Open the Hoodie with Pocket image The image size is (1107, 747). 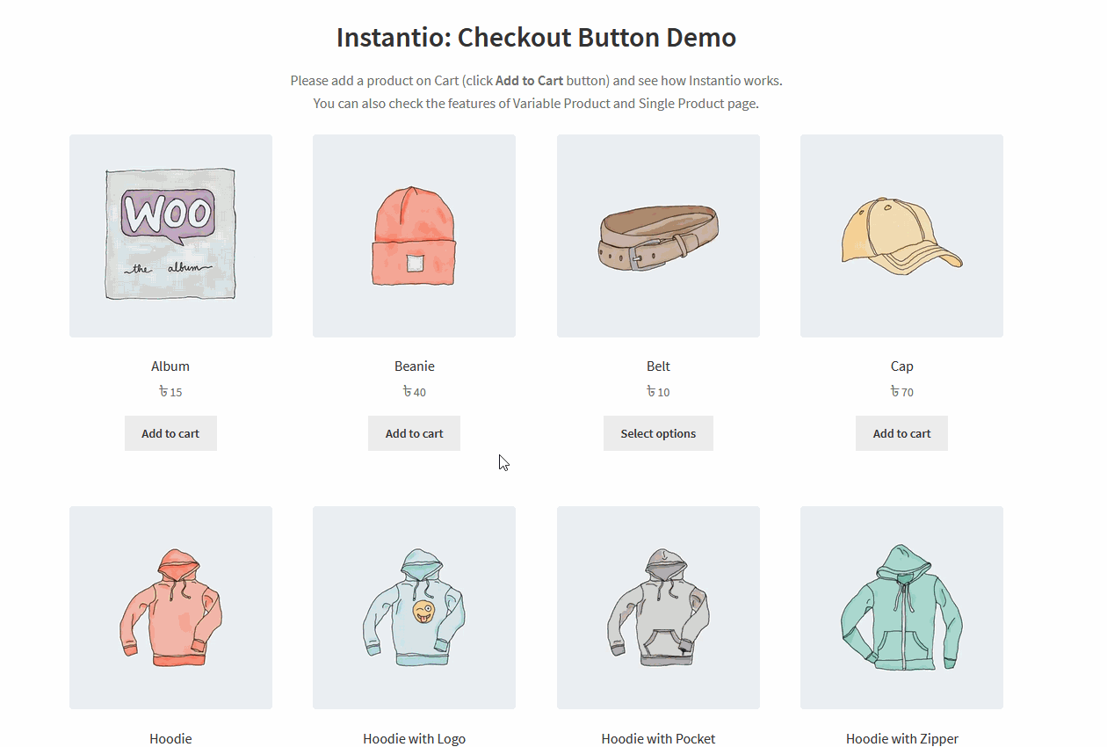coord(658,607)
